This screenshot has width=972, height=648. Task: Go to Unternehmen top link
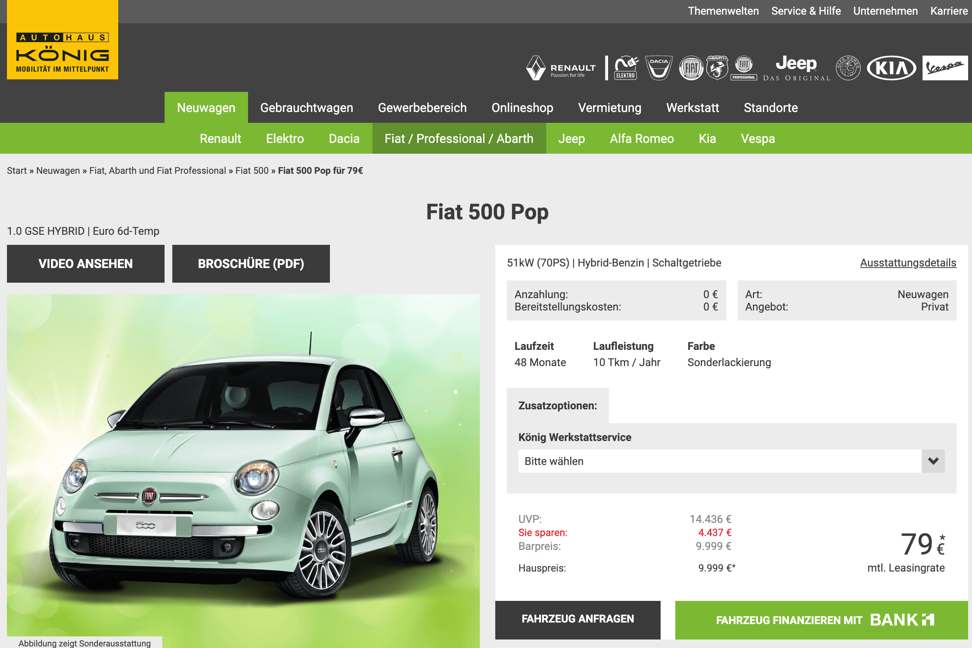click(x=885, y=11)
